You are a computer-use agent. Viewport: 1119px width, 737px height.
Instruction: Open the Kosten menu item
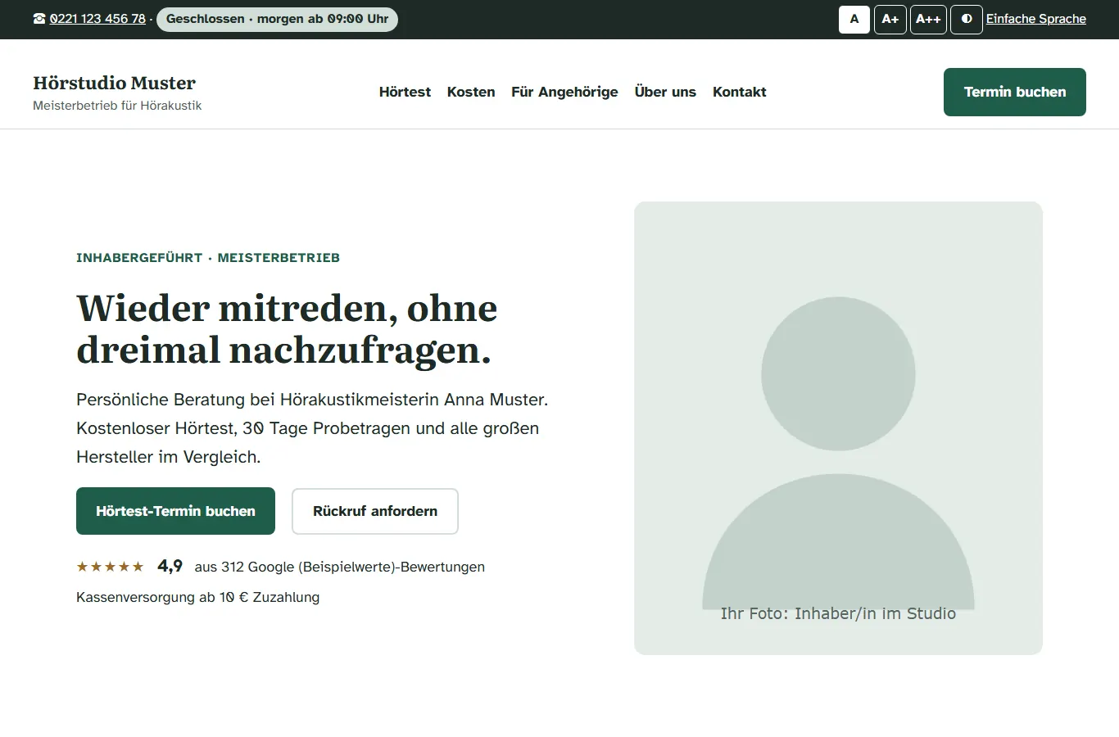point(471,92)
